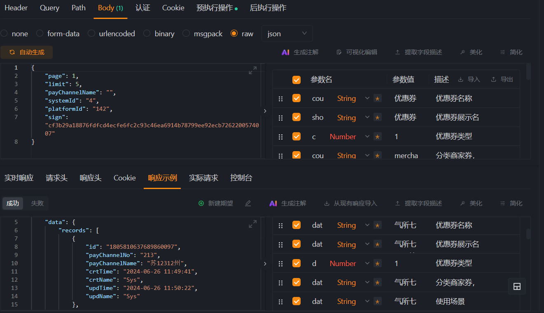Viewport: 544px width, 313px height.
Task: Click 提取字段描述 above the request body table
Action: click(418, 52)
